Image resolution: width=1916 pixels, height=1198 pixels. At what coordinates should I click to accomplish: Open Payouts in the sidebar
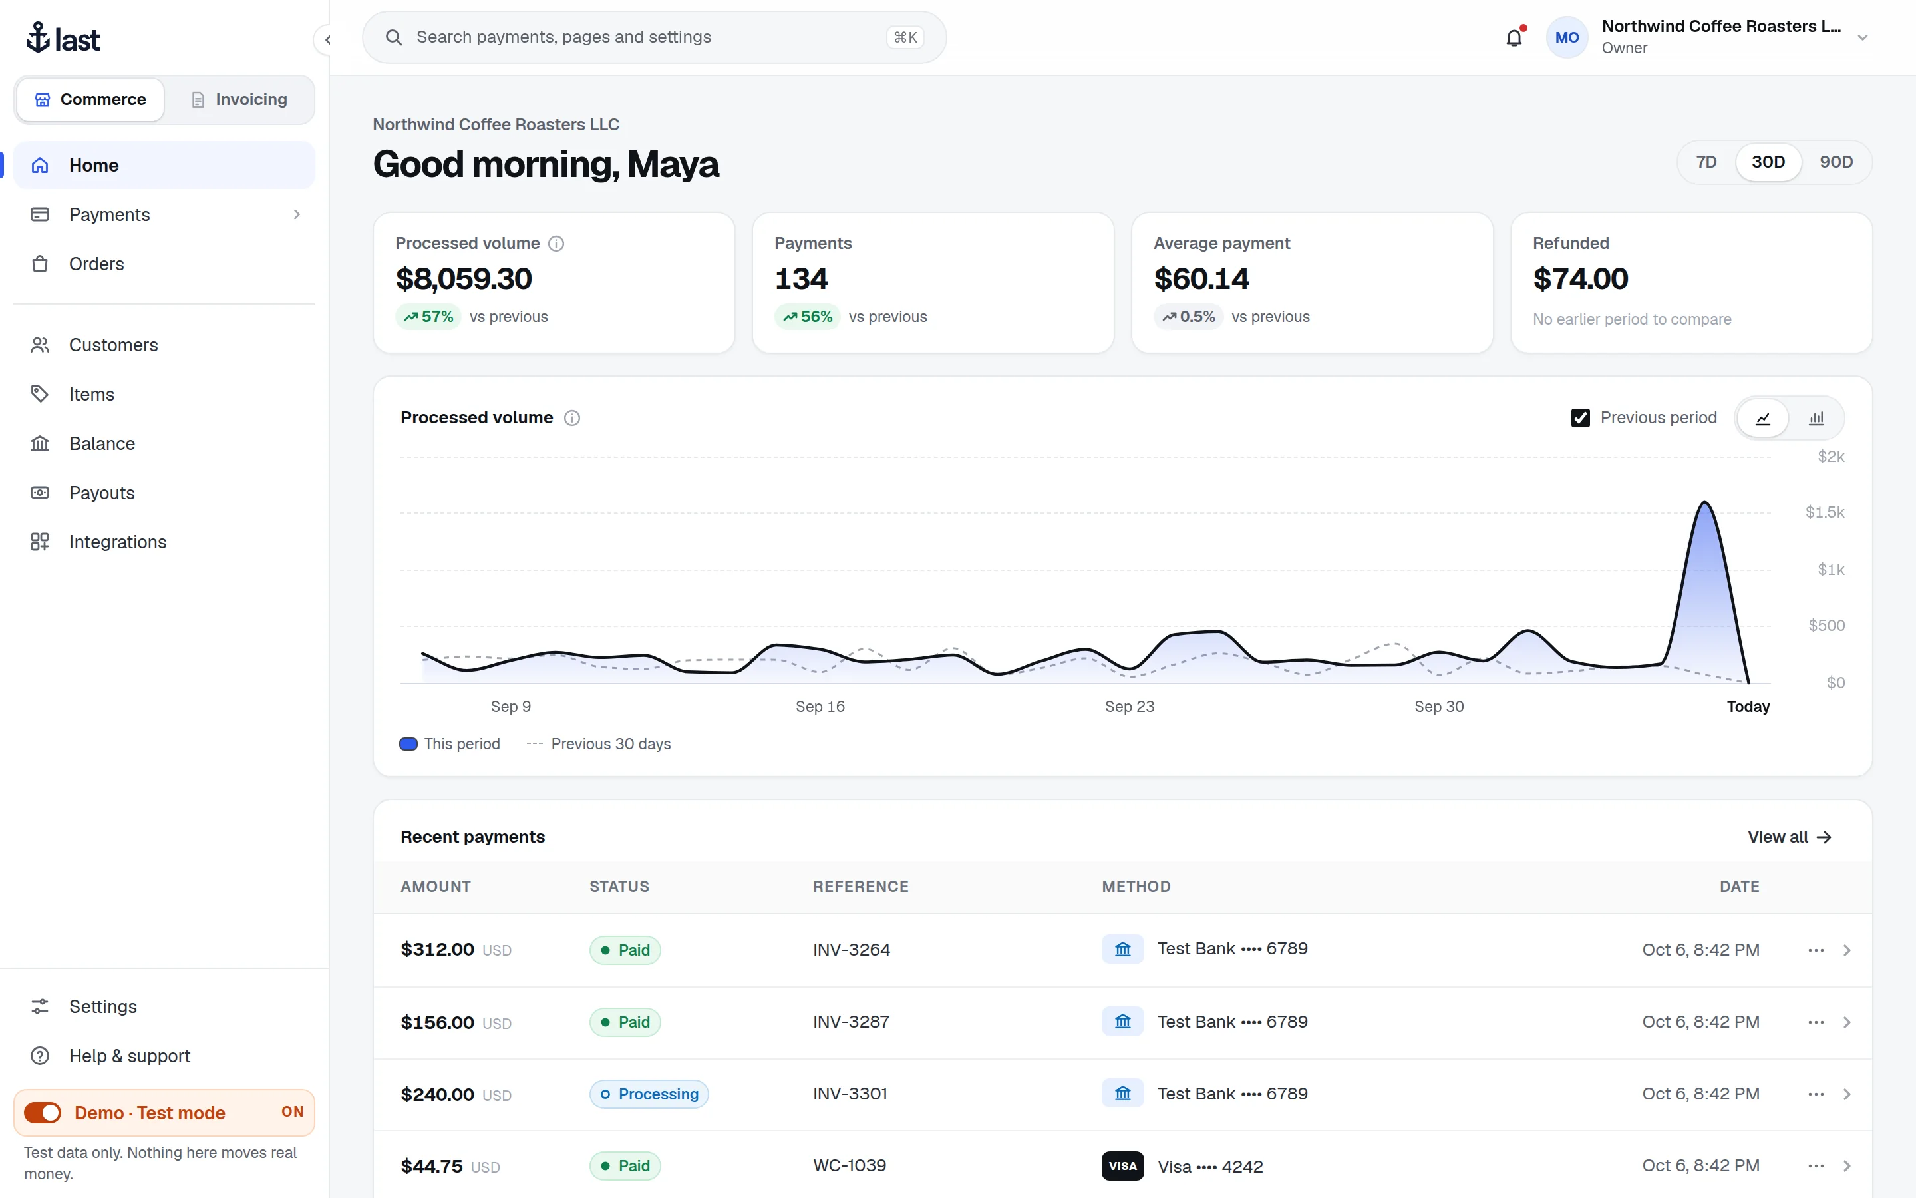tap(164, 493)
